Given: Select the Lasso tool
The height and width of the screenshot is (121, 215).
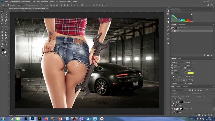Looking at the screenshot, I should (2, 14).
